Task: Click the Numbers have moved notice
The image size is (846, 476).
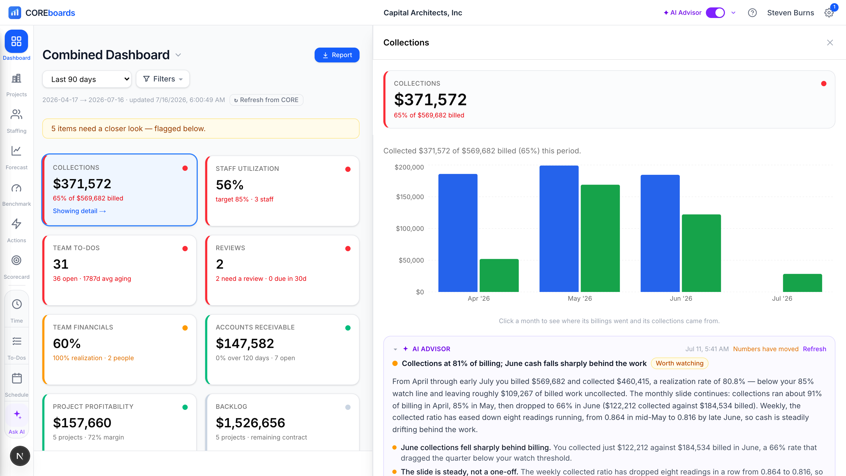Action: (x=766, y=349)
